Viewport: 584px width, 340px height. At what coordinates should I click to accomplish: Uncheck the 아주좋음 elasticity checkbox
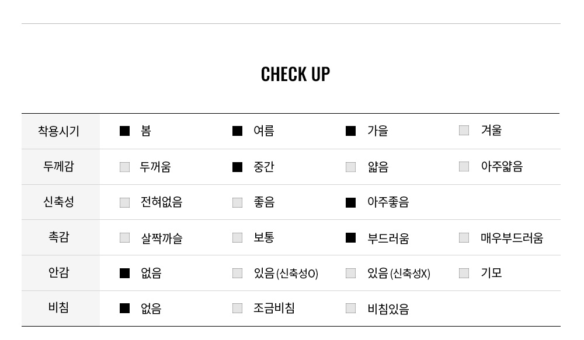[350, 202]
